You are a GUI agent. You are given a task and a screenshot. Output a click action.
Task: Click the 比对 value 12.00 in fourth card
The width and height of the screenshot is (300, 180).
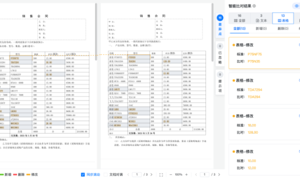pyautogui.click(x=252, y=168)
